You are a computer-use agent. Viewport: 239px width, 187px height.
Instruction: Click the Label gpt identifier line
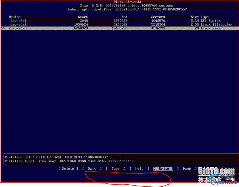pyautogui.click(x=127, y=9)
